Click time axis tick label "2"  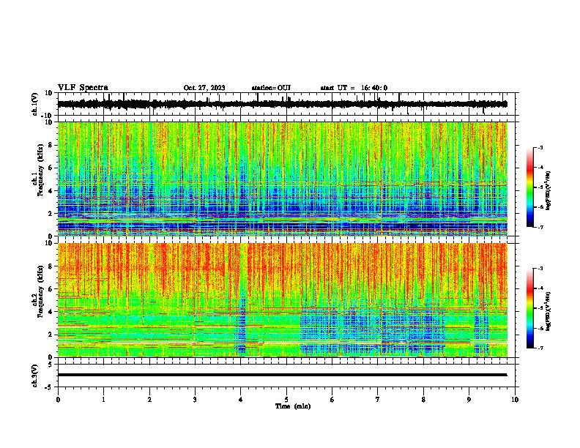[149, 400]
